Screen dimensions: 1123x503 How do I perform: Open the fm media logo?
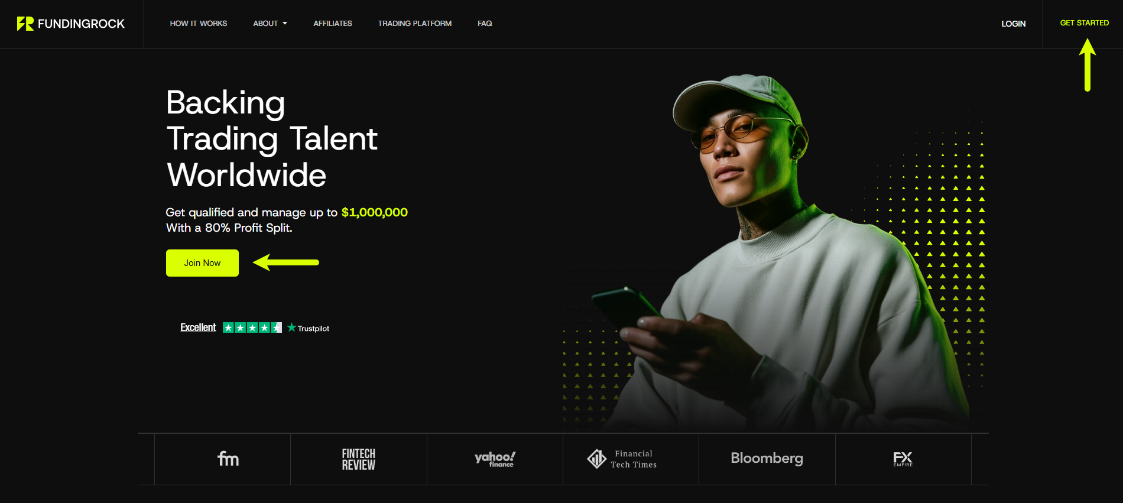(228, 459)
